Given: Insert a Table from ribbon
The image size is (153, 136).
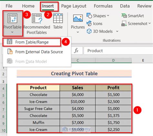Looking at the screenshot, I should click(58, 21).
